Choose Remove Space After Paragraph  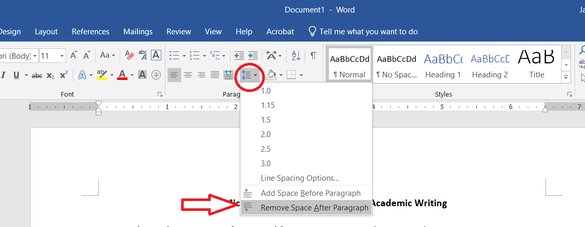(307, 208)
